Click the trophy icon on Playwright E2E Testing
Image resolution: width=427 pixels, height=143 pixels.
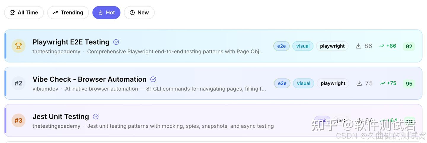click(18, 46)
